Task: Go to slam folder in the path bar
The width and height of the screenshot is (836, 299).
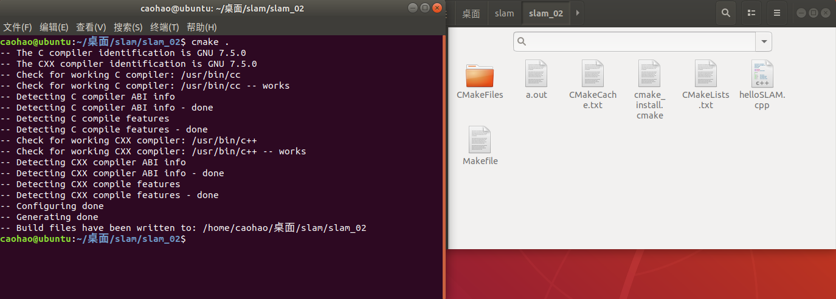Action: 505,13
